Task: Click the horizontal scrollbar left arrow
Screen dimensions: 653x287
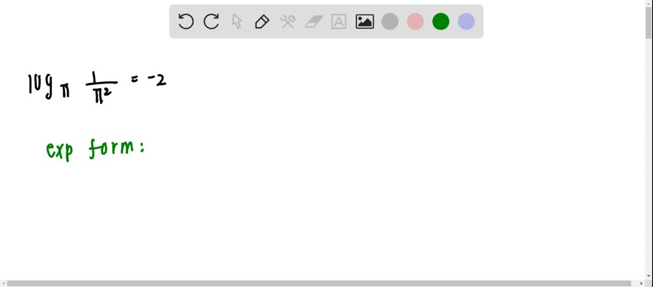Action: click(3, 284)
